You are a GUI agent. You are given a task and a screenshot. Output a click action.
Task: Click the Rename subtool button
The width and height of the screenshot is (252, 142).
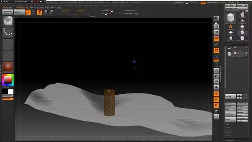(231, 104)
